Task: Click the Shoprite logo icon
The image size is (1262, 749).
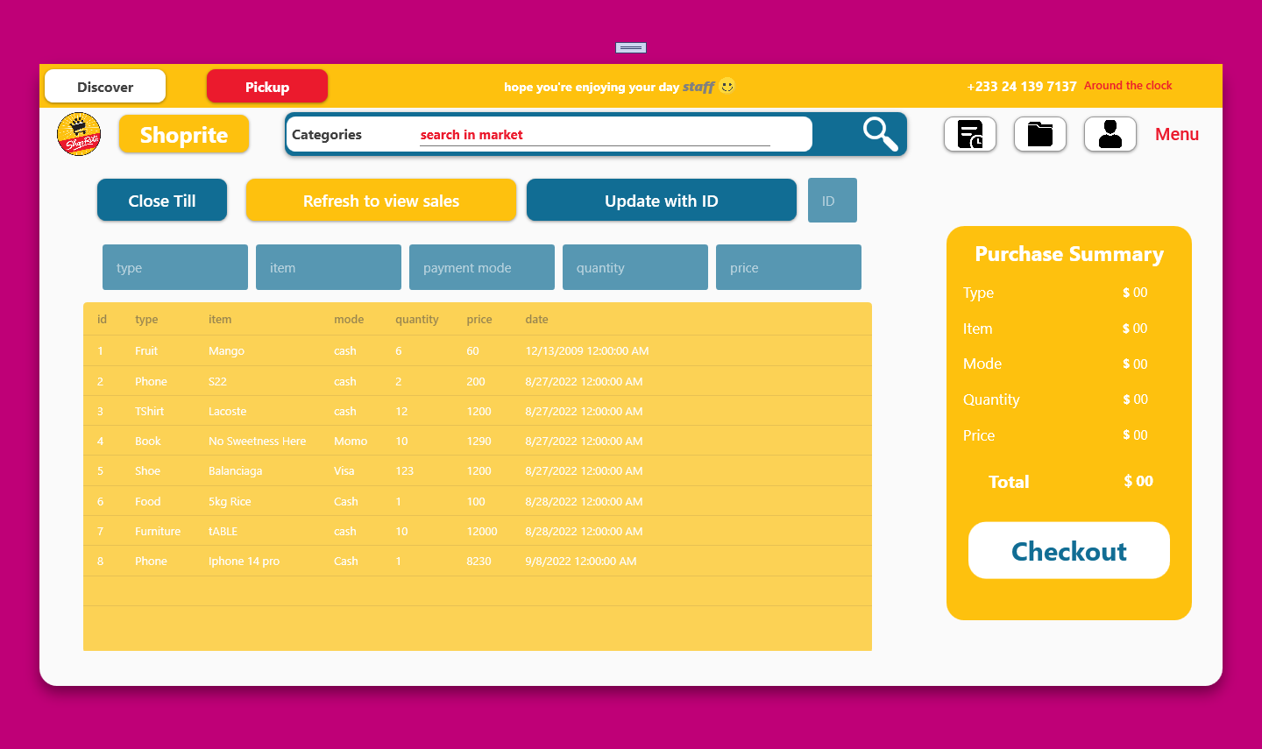Action: [79, 133]
